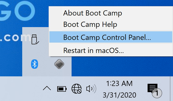Screen dimensions: 173x101
Task: Collapse hidden icons with the up chevron
Action: point(47,88)
